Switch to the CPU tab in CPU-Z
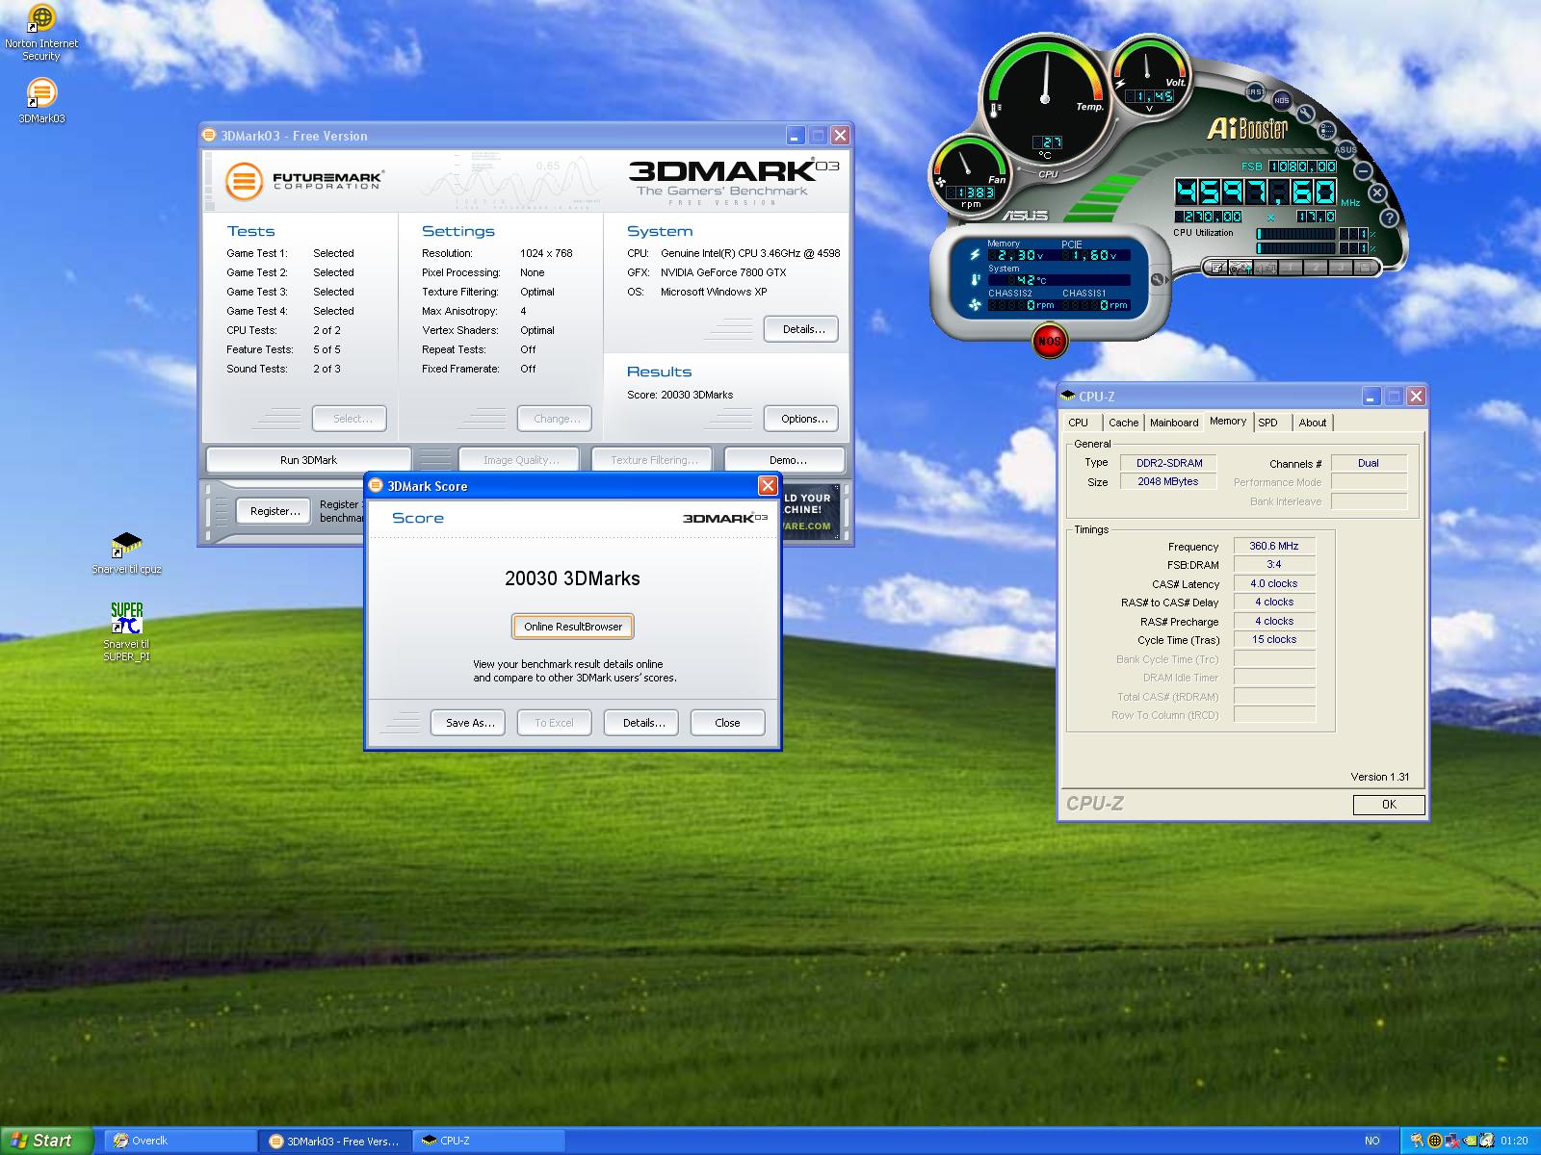Screen dimensions: 1541x1155 [1079, 423]
